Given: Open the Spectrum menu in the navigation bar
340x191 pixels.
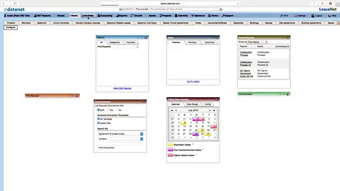Looking at the screenshot, I should (198, 16).
